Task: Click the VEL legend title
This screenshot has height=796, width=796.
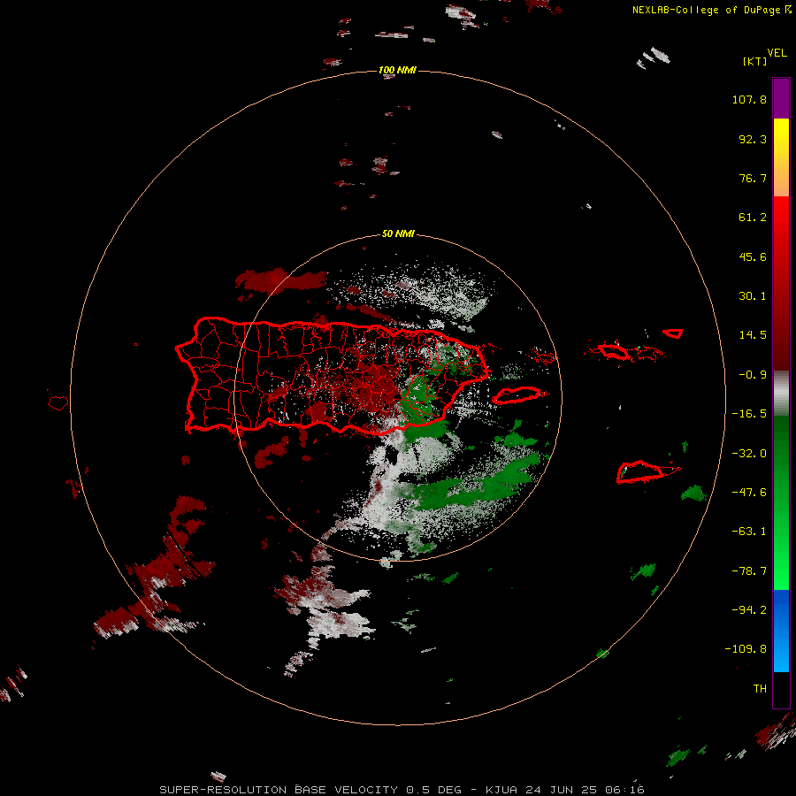Action: point(777,52)
